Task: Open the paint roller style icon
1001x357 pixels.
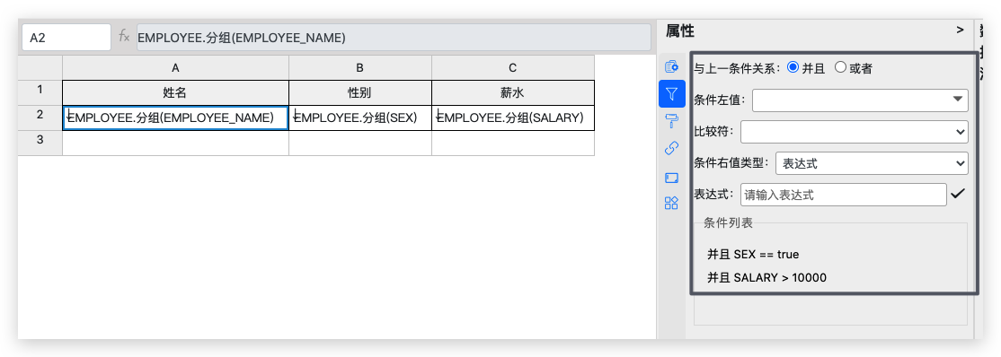Action: (671, 121)
